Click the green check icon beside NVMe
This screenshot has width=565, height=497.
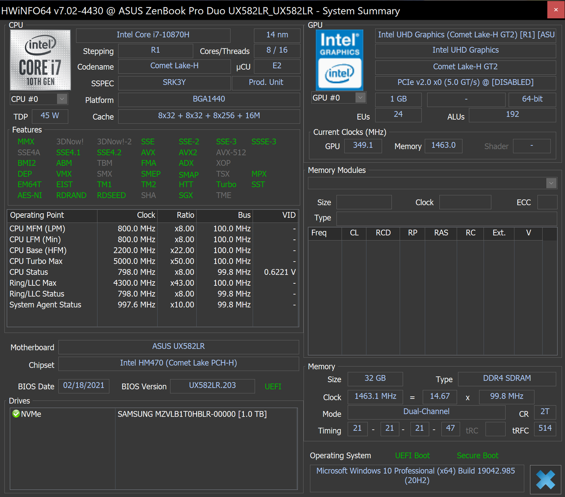point(16,414)
